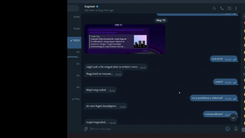Search within the Engineer chat
The height and width of the screenshot is (138, 245).
[214, 8]
